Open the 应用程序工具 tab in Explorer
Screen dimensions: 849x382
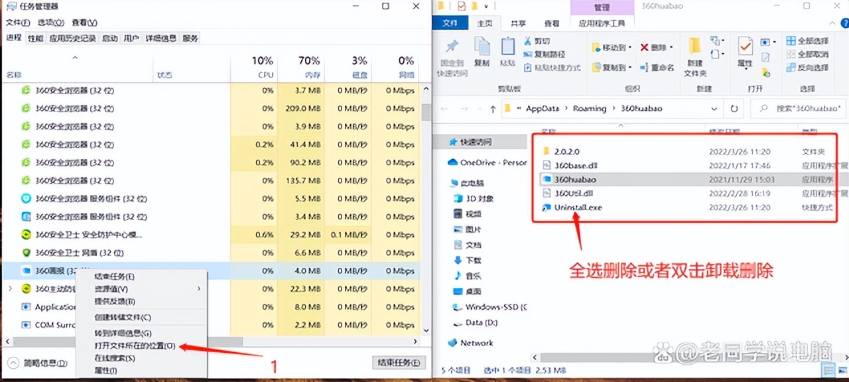click(x=602, y=23)
